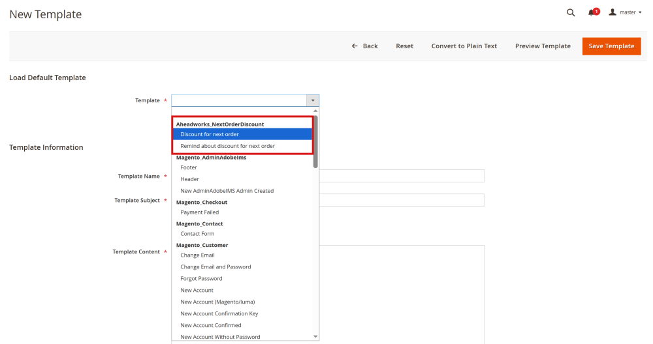Click the dropdown list scrollbar thumb

click(315, 141)
